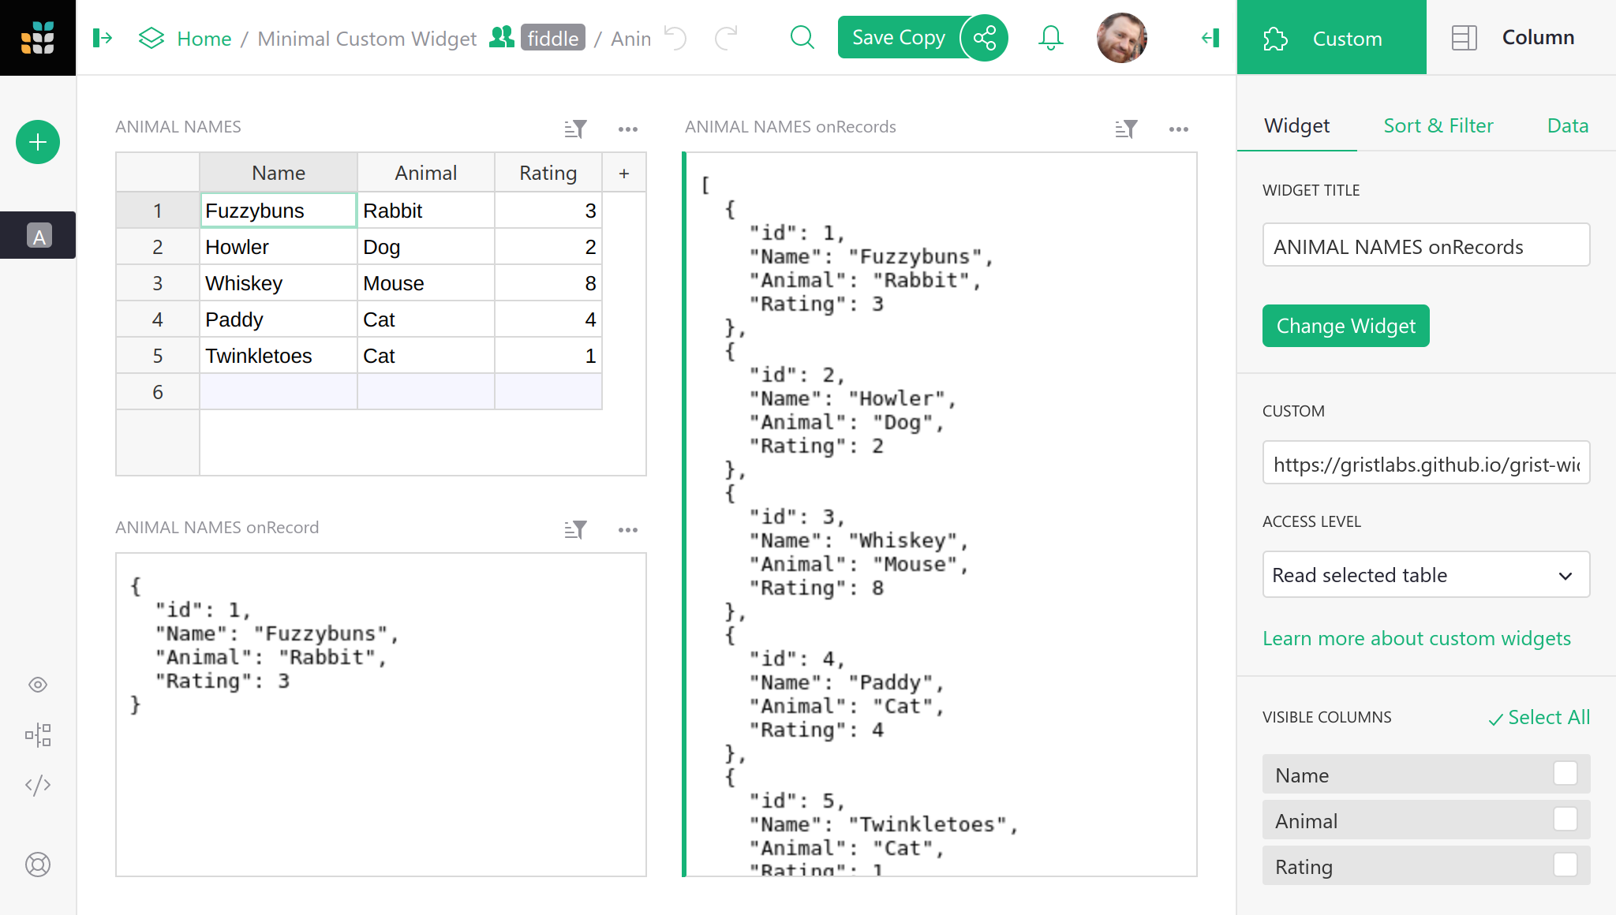Open the add column plus header in the table
Screen dimensions: 1616x915
[x=624, y=172]
